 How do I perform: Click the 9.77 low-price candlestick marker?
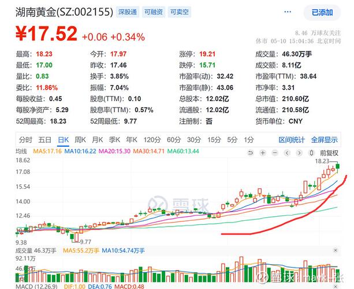[x=85, y=242]
